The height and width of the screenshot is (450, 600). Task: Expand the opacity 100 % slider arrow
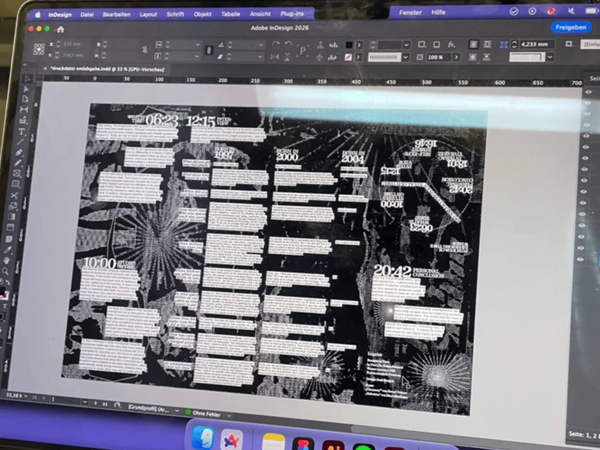pos(456,57)
